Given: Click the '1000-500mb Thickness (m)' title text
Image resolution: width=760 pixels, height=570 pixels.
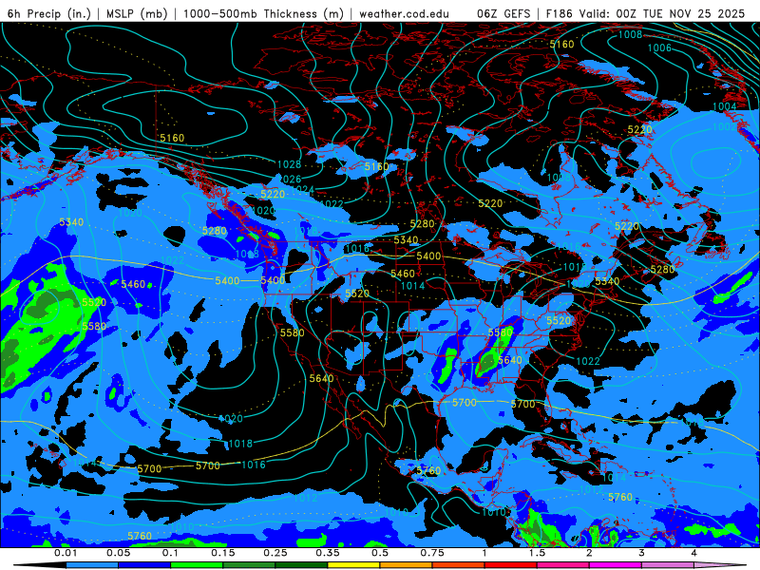Looking at the screenshot, I should click(x=263, y=13).
